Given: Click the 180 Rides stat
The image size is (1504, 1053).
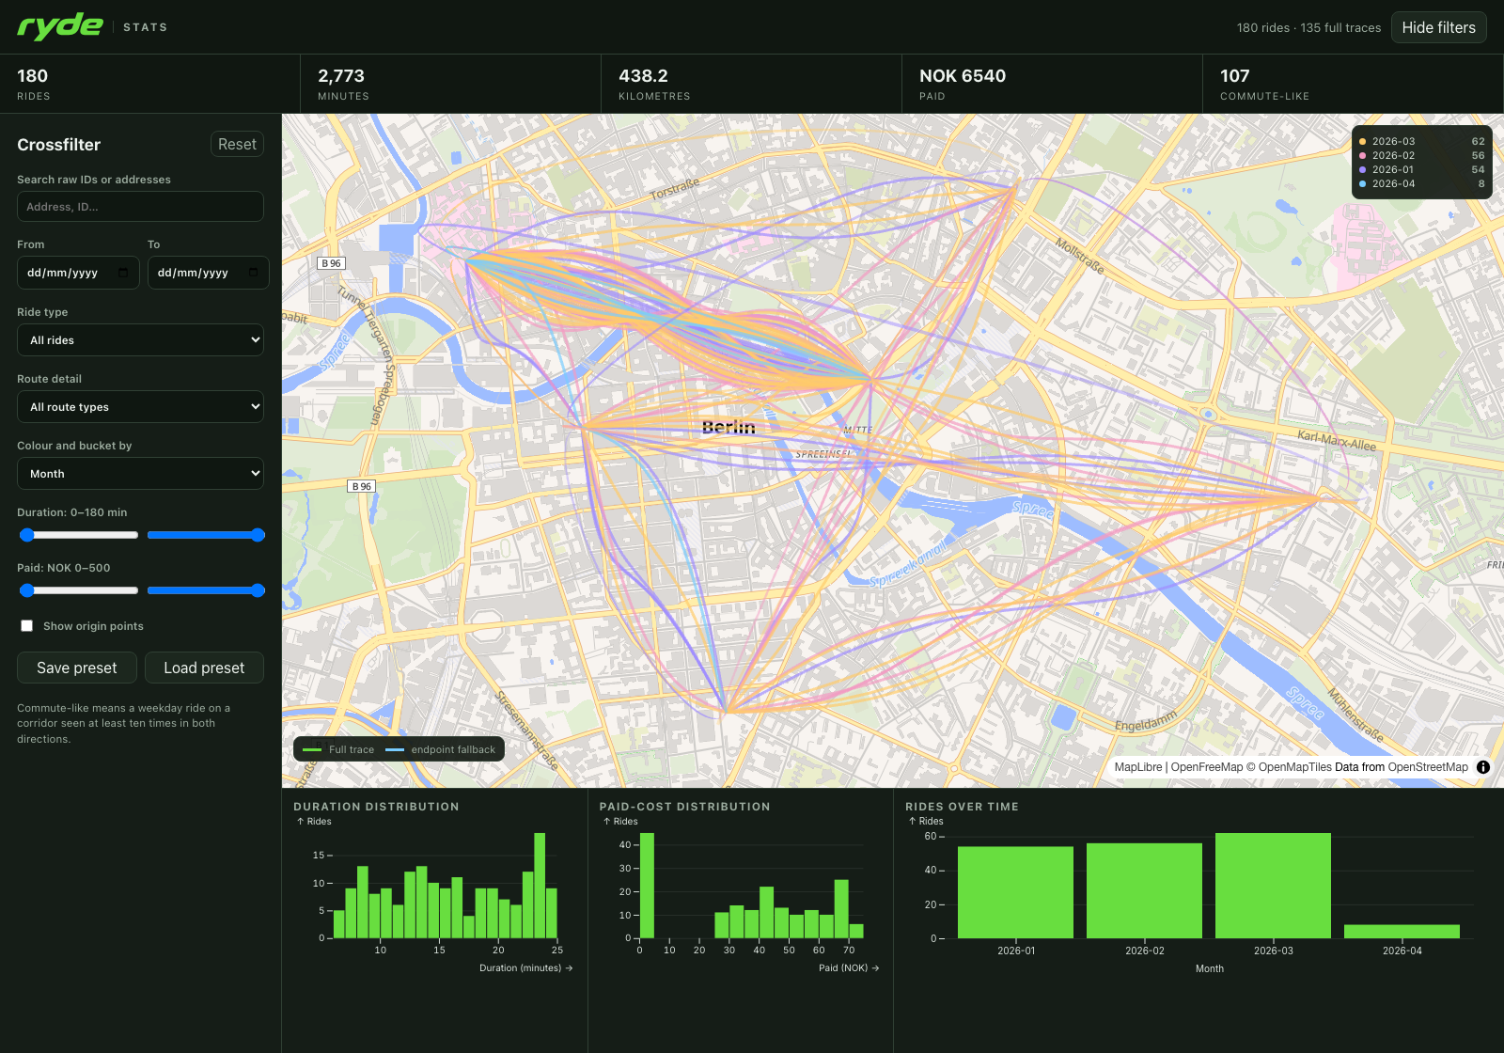Looking at the screenshot, I should tap(150, 84).
